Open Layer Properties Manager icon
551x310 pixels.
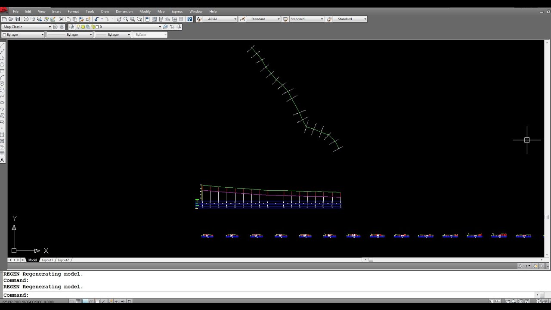coord(71,27)
